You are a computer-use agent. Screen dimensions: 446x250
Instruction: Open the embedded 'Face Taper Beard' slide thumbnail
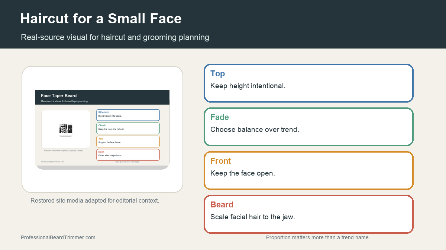[x=102, y=130]
